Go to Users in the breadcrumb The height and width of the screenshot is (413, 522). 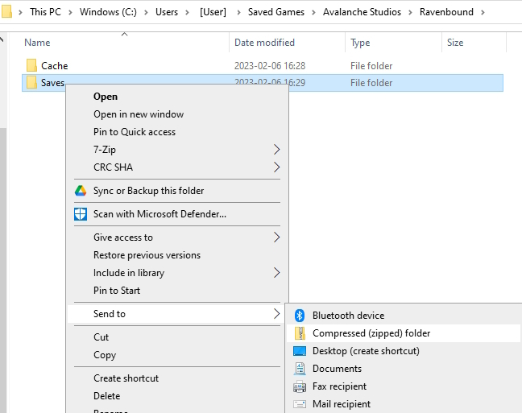click(167, 12)
